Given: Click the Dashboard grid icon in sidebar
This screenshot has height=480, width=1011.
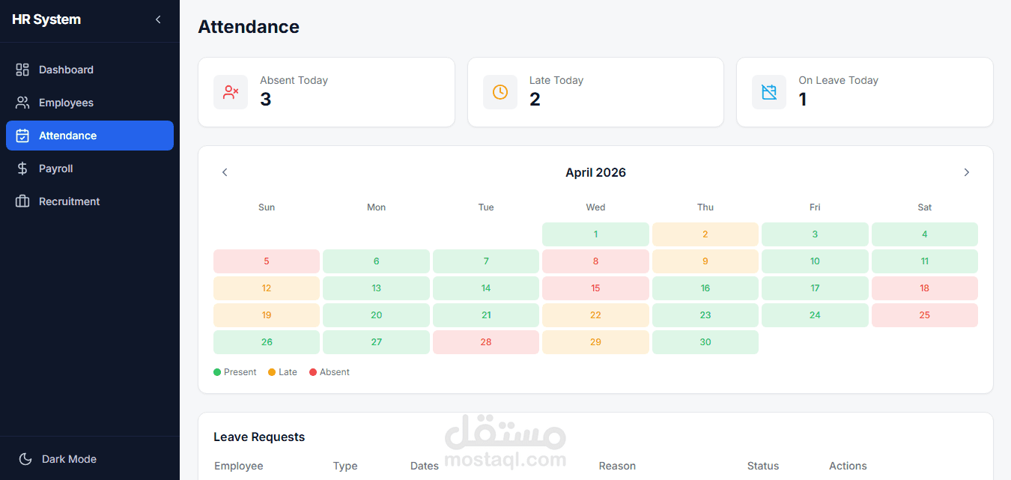Looking at the screenshot, I should tap(22, 70).
